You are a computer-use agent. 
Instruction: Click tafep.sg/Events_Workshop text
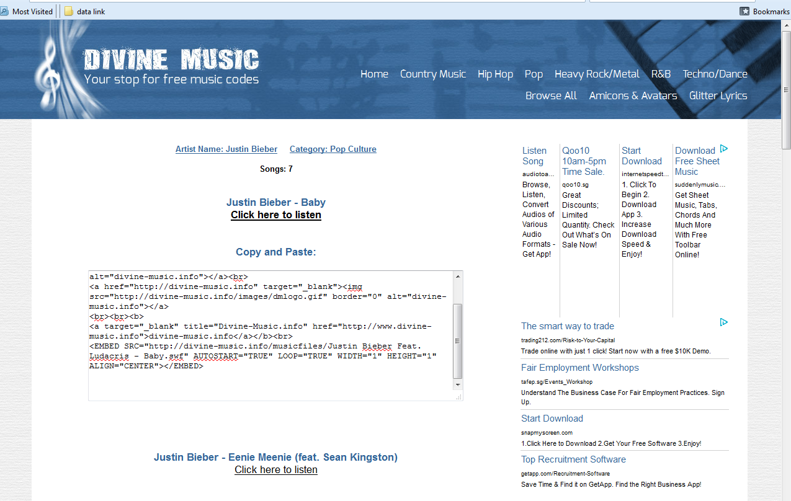(x=556, y=381)
